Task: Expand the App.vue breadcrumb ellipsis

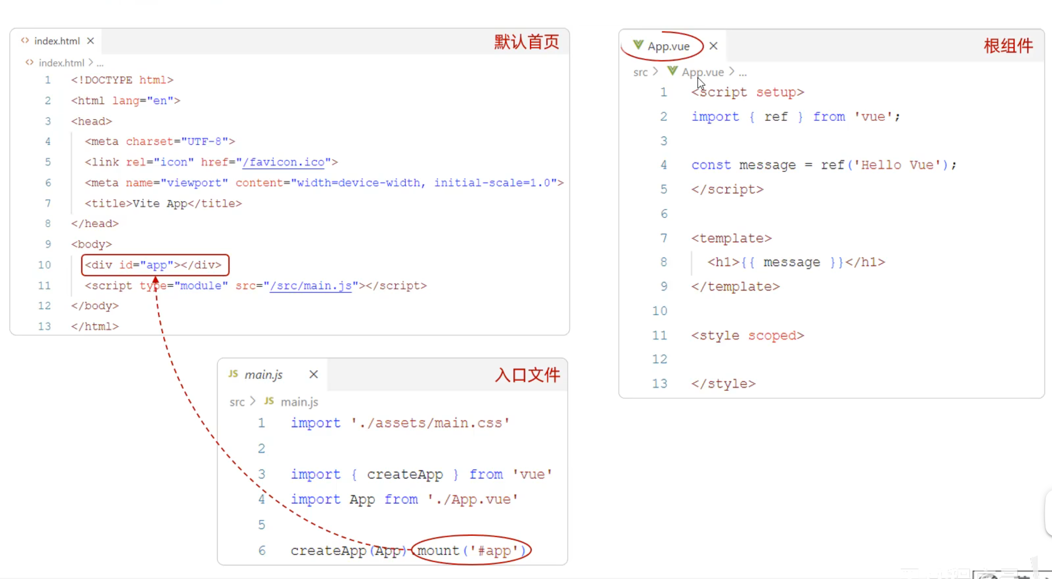Action: 743,73
